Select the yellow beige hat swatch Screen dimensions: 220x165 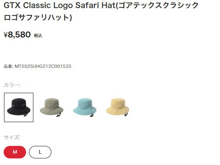(118, 107)
